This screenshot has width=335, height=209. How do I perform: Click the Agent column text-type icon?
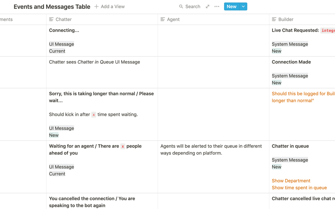coord(162,19)
